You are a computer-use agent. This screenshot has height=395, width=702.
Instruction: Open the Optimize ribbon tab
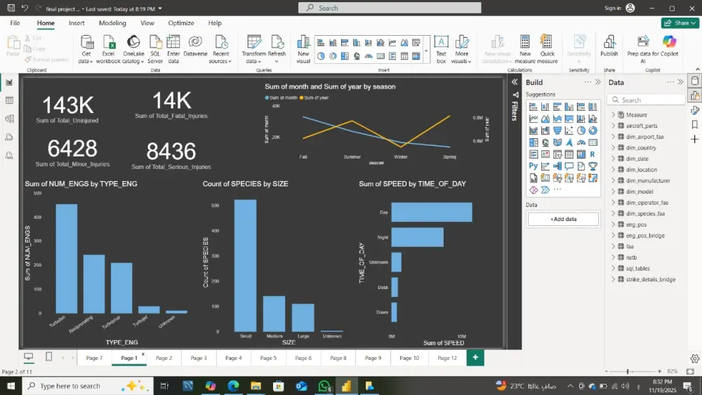coord(181,23)
